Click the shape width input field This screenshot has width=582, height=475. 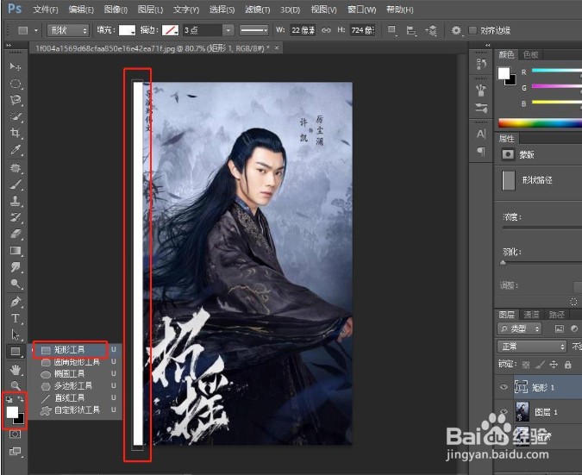pos(303,30)
